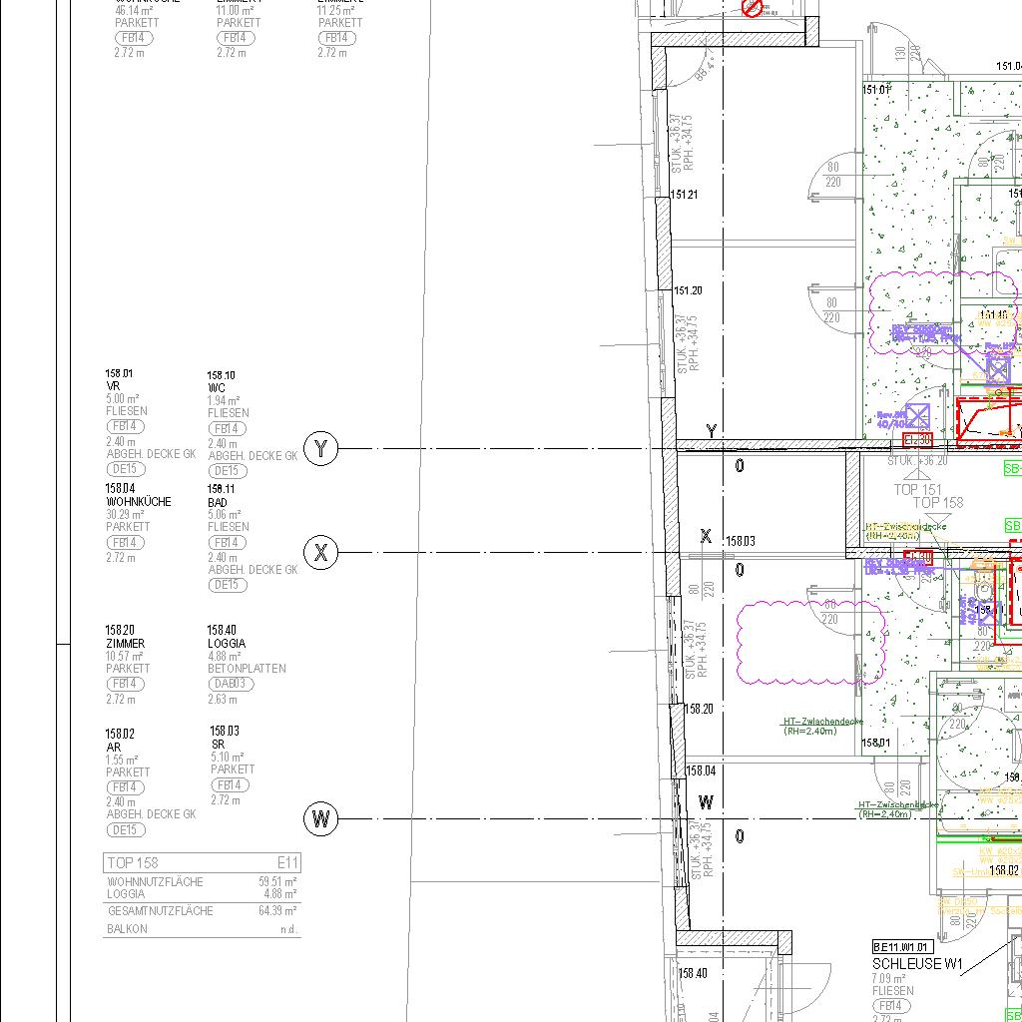Click the magenta revision cloud below axis X
The width and height of the screenshot is (1022, 1022).
(x=810, y=644)
